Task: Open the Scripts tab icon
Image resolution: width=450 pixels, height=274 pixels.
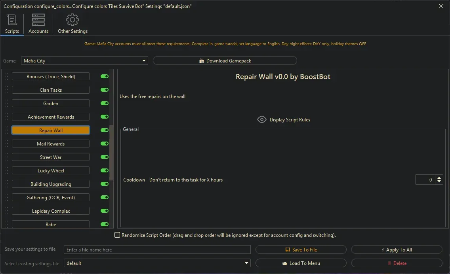Action: 12,20
